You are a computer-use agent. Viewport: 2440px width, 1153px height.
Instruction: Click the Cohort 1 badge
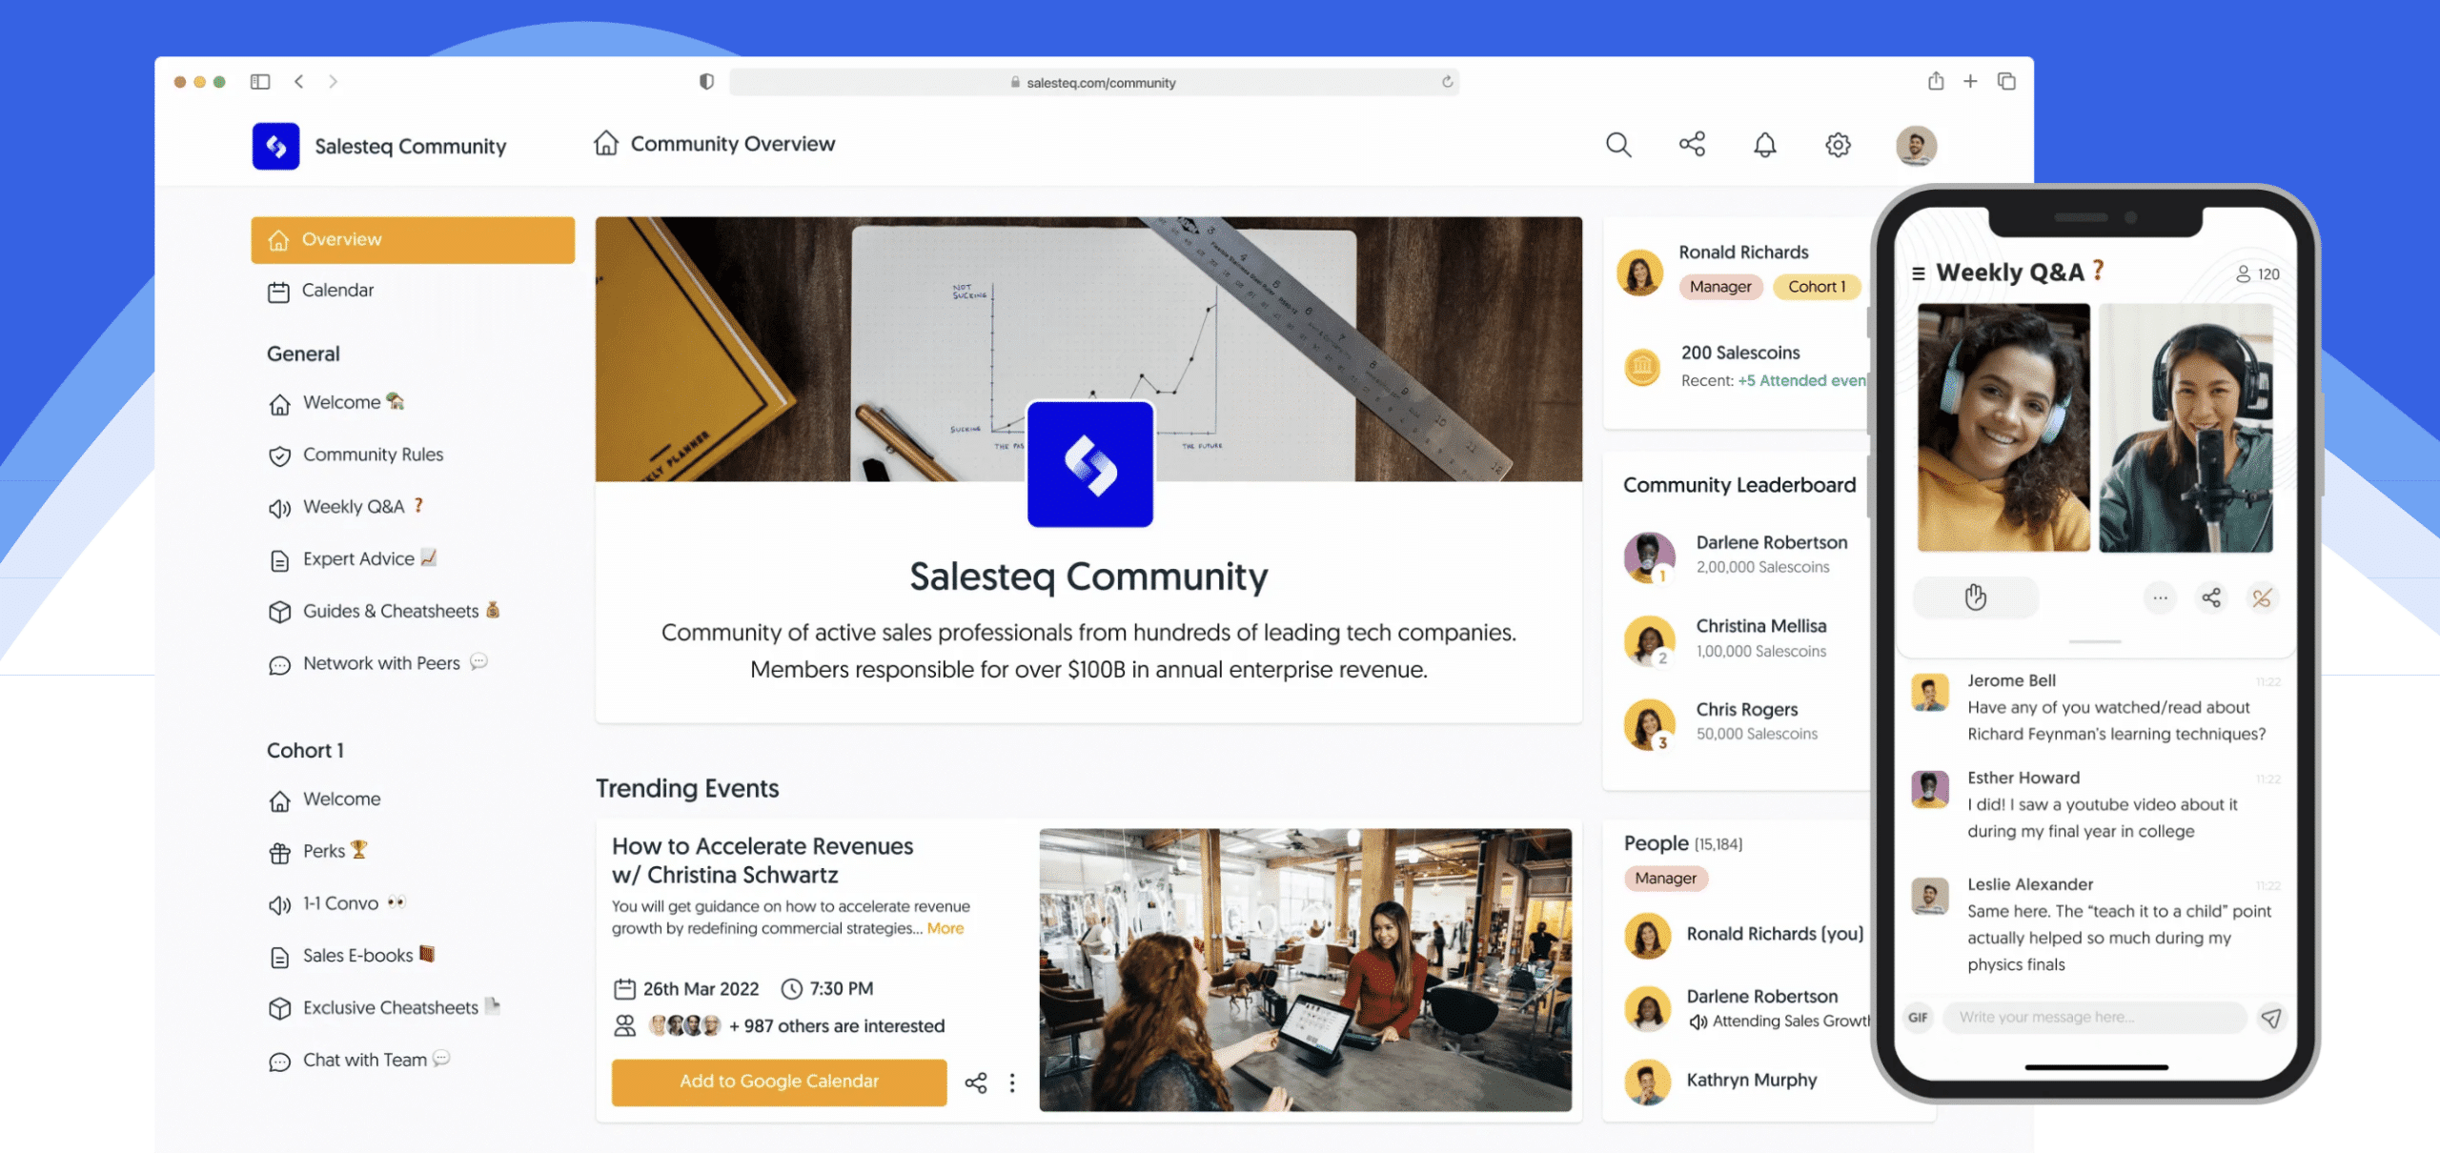tap(1817, 287)
